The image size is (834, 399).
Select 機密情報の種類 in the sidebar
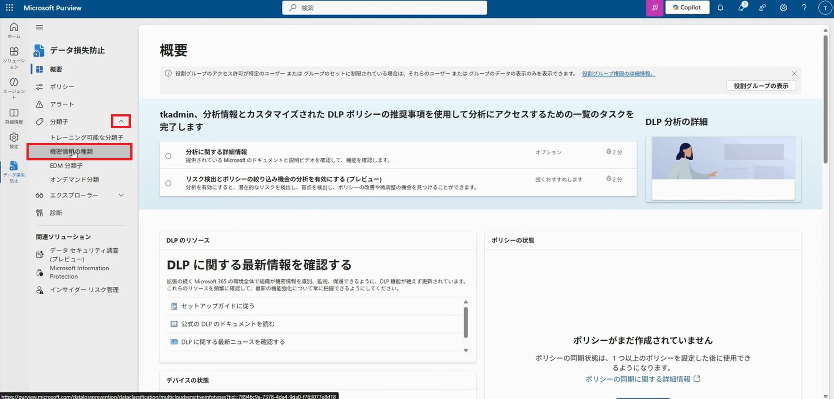point(71,152)
